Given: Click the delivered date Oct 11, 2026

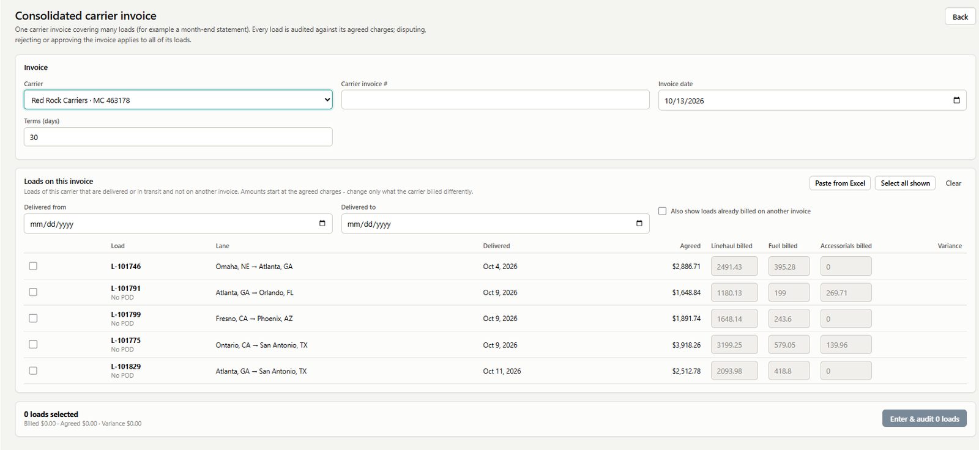Looking at the screenshot, I should (502, 371).
